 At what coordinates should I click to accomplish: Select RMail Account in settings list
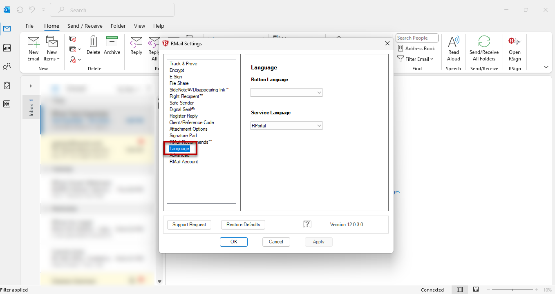(184, 162)
